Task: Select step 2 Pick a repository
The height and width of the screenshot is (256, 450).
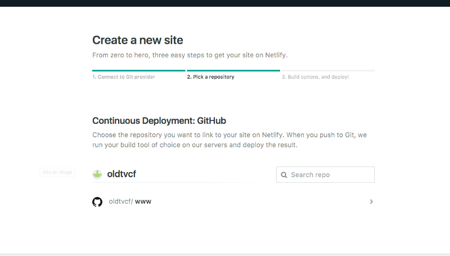Action: click(210, 77)
